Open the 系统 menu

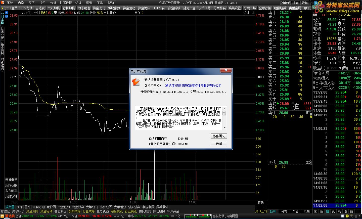click(x=10, y=3)
